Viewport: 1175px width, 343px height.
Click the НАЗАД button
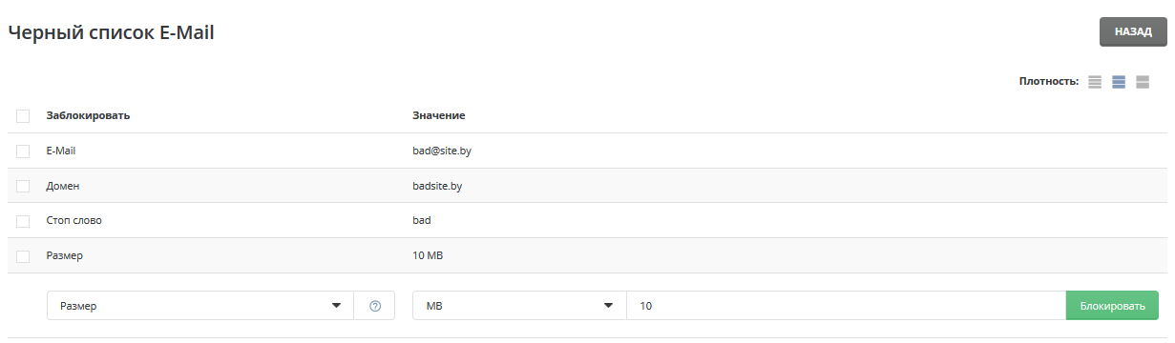pos(1133,31)
